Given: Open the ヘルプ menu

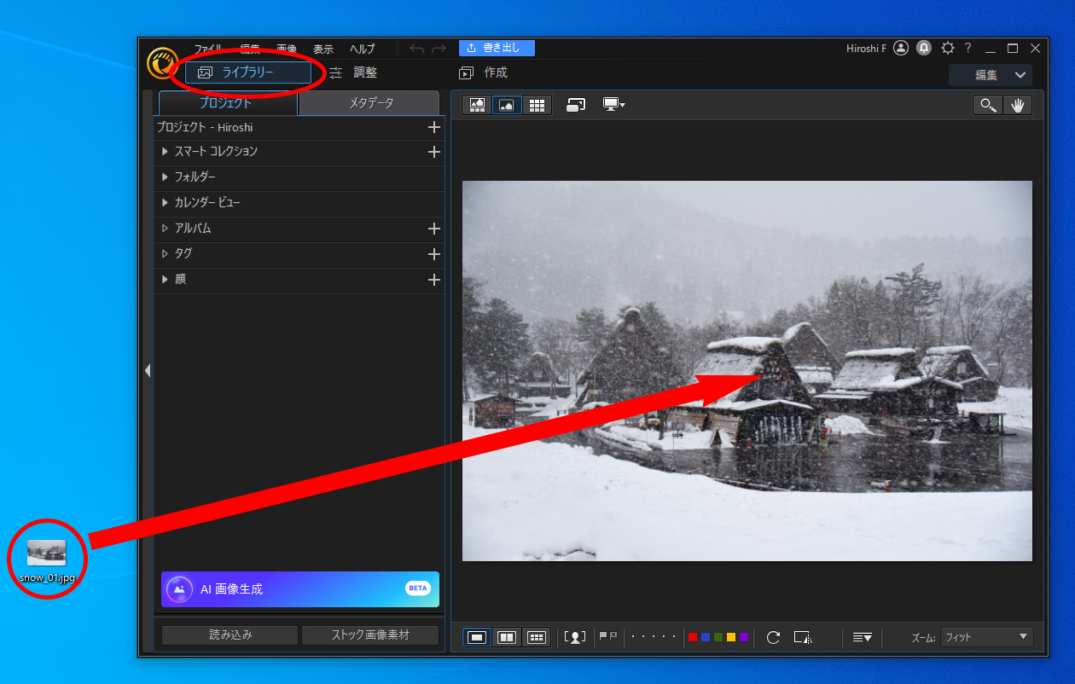Looking at the screenshot, I should [x=362, y=49].
